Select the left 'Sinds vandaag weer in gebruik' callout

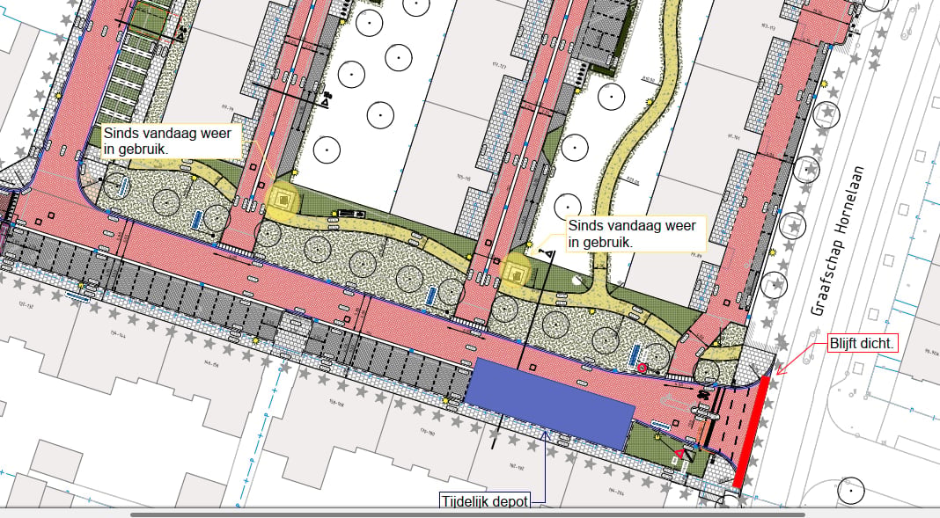[172, 142]
